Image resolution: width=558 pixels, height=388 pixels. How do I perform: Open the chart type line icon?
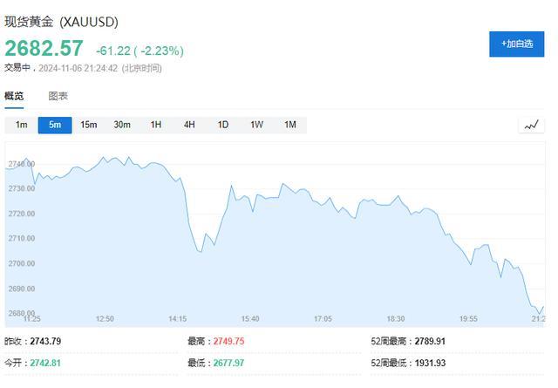click(531, 125)
